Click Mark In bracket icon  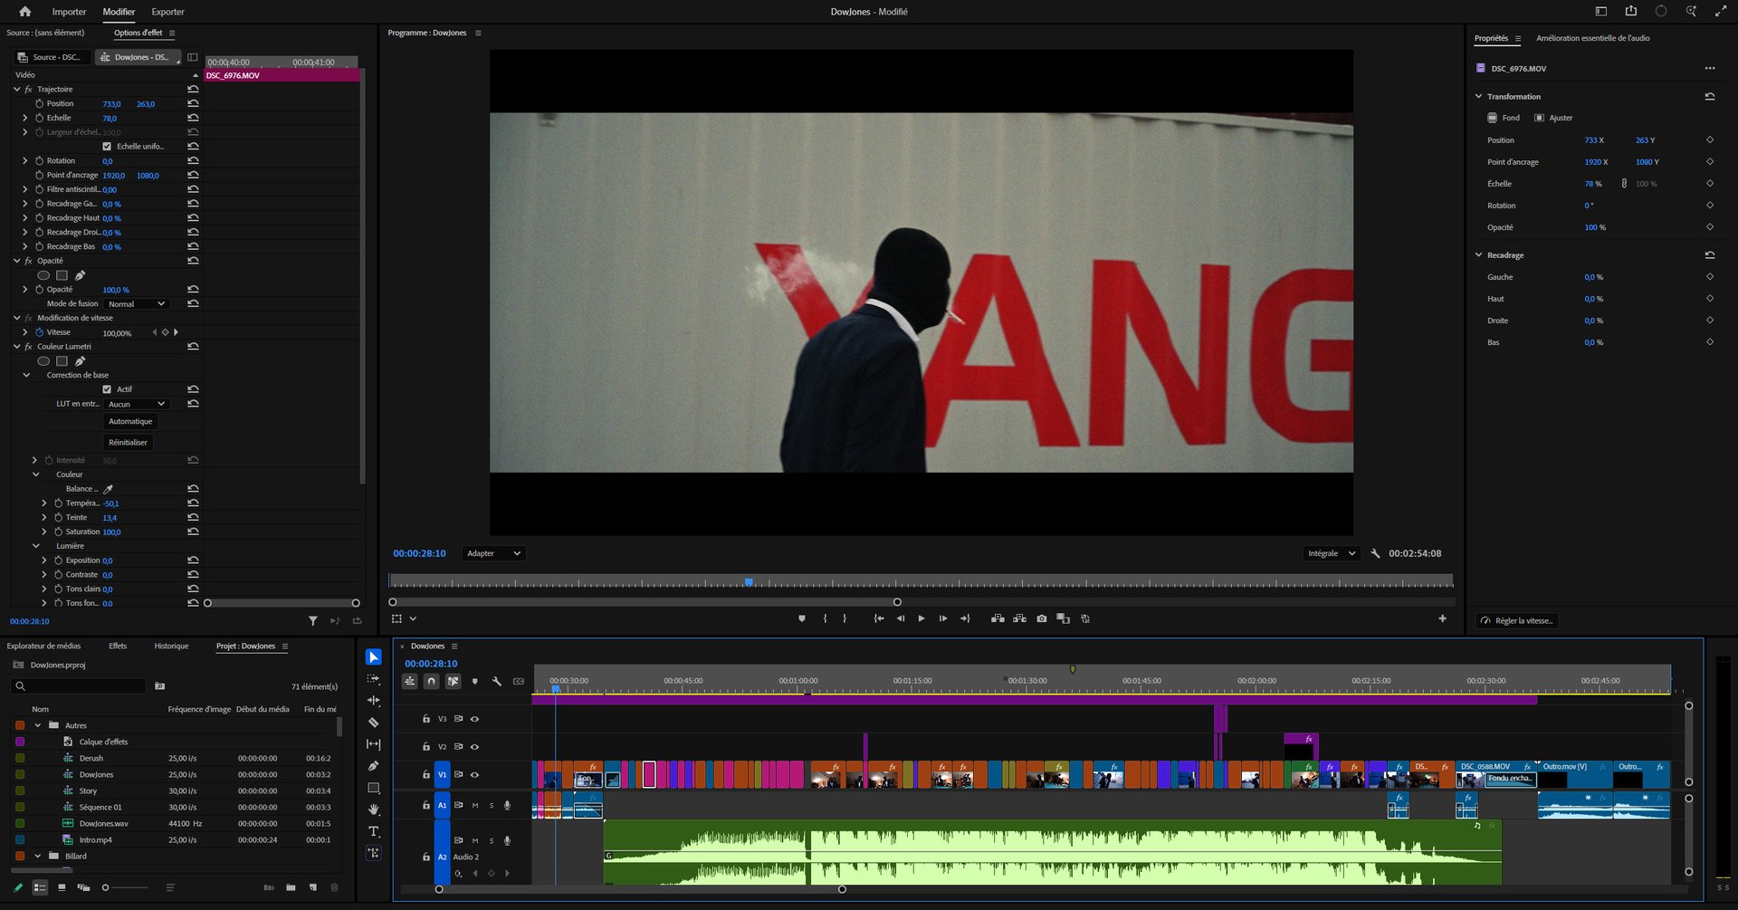coord(825,618)
